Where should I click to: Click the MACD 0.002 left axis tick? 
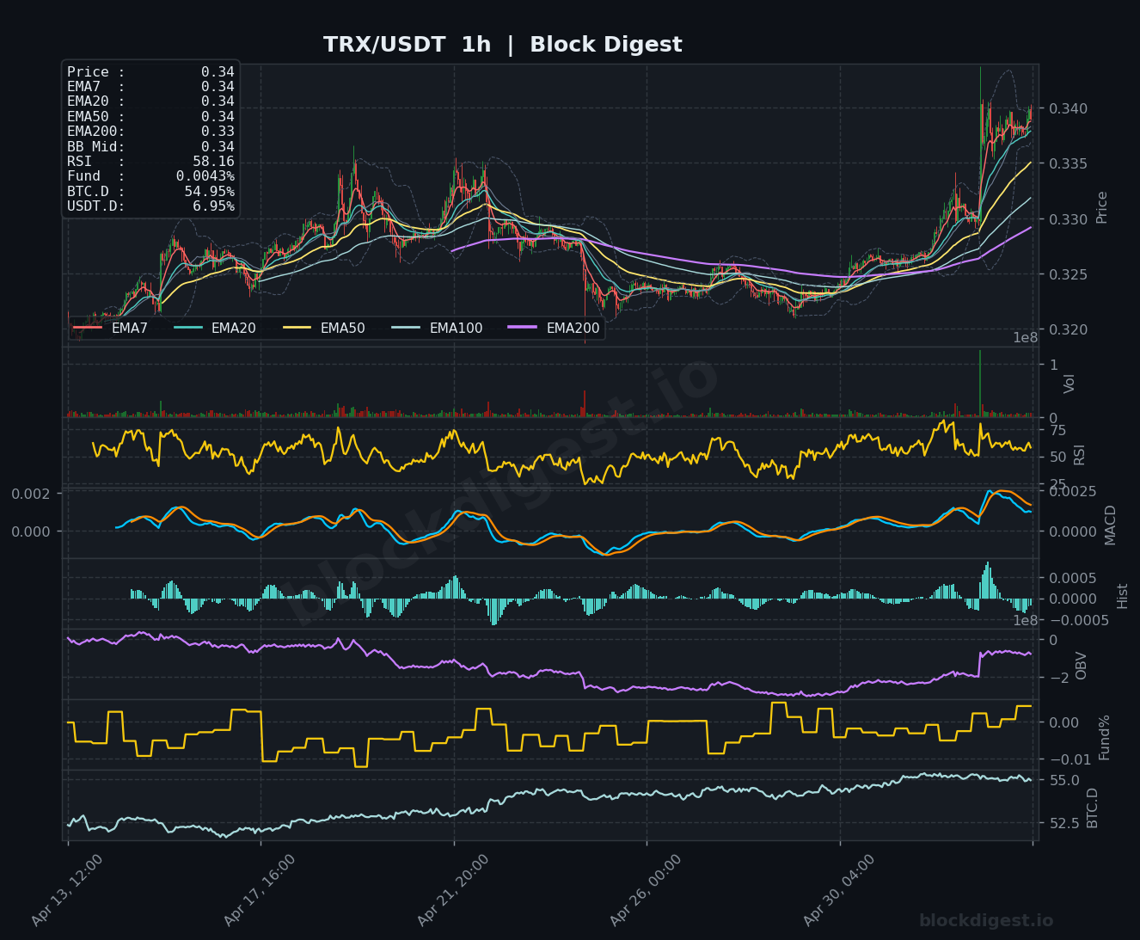click(x=31, y=494)
